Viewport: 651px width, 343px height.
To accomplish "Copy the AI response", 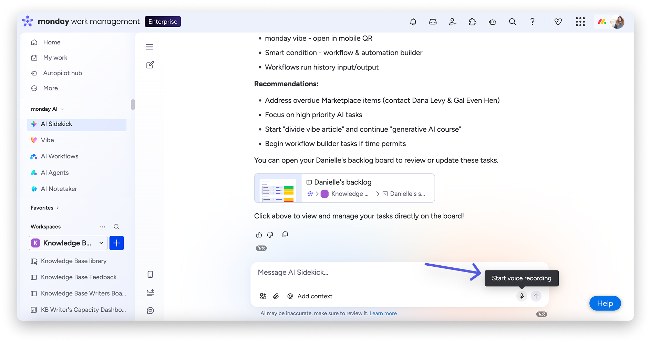I will [x=285, y=234].
